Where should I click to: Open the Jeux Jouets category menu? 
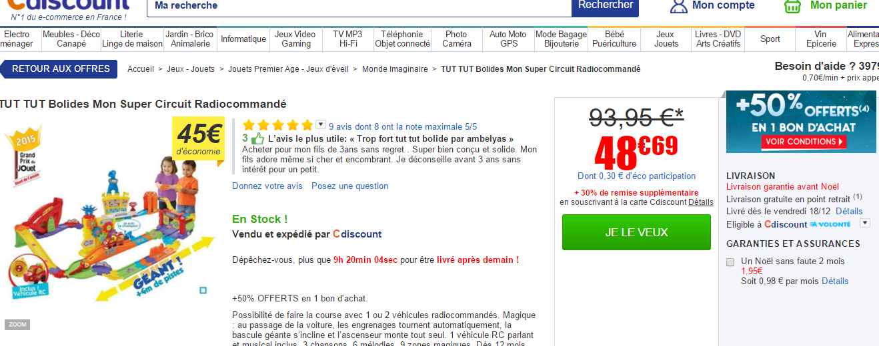[666, 39]
